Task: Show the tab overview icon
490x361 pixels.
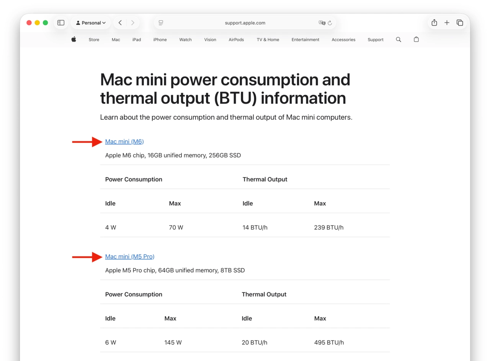Action: point(460,23)
